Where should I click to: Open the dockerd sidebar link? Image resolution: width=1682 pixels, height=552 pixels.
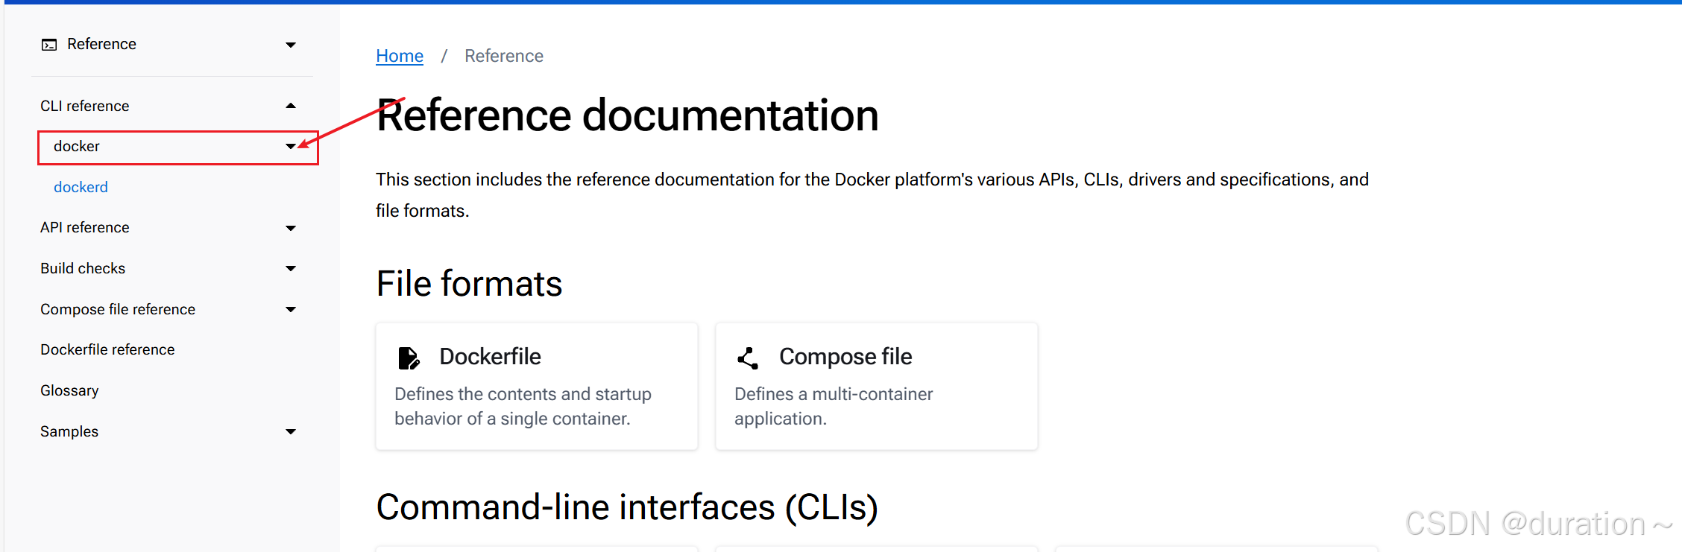pos(81,187)
